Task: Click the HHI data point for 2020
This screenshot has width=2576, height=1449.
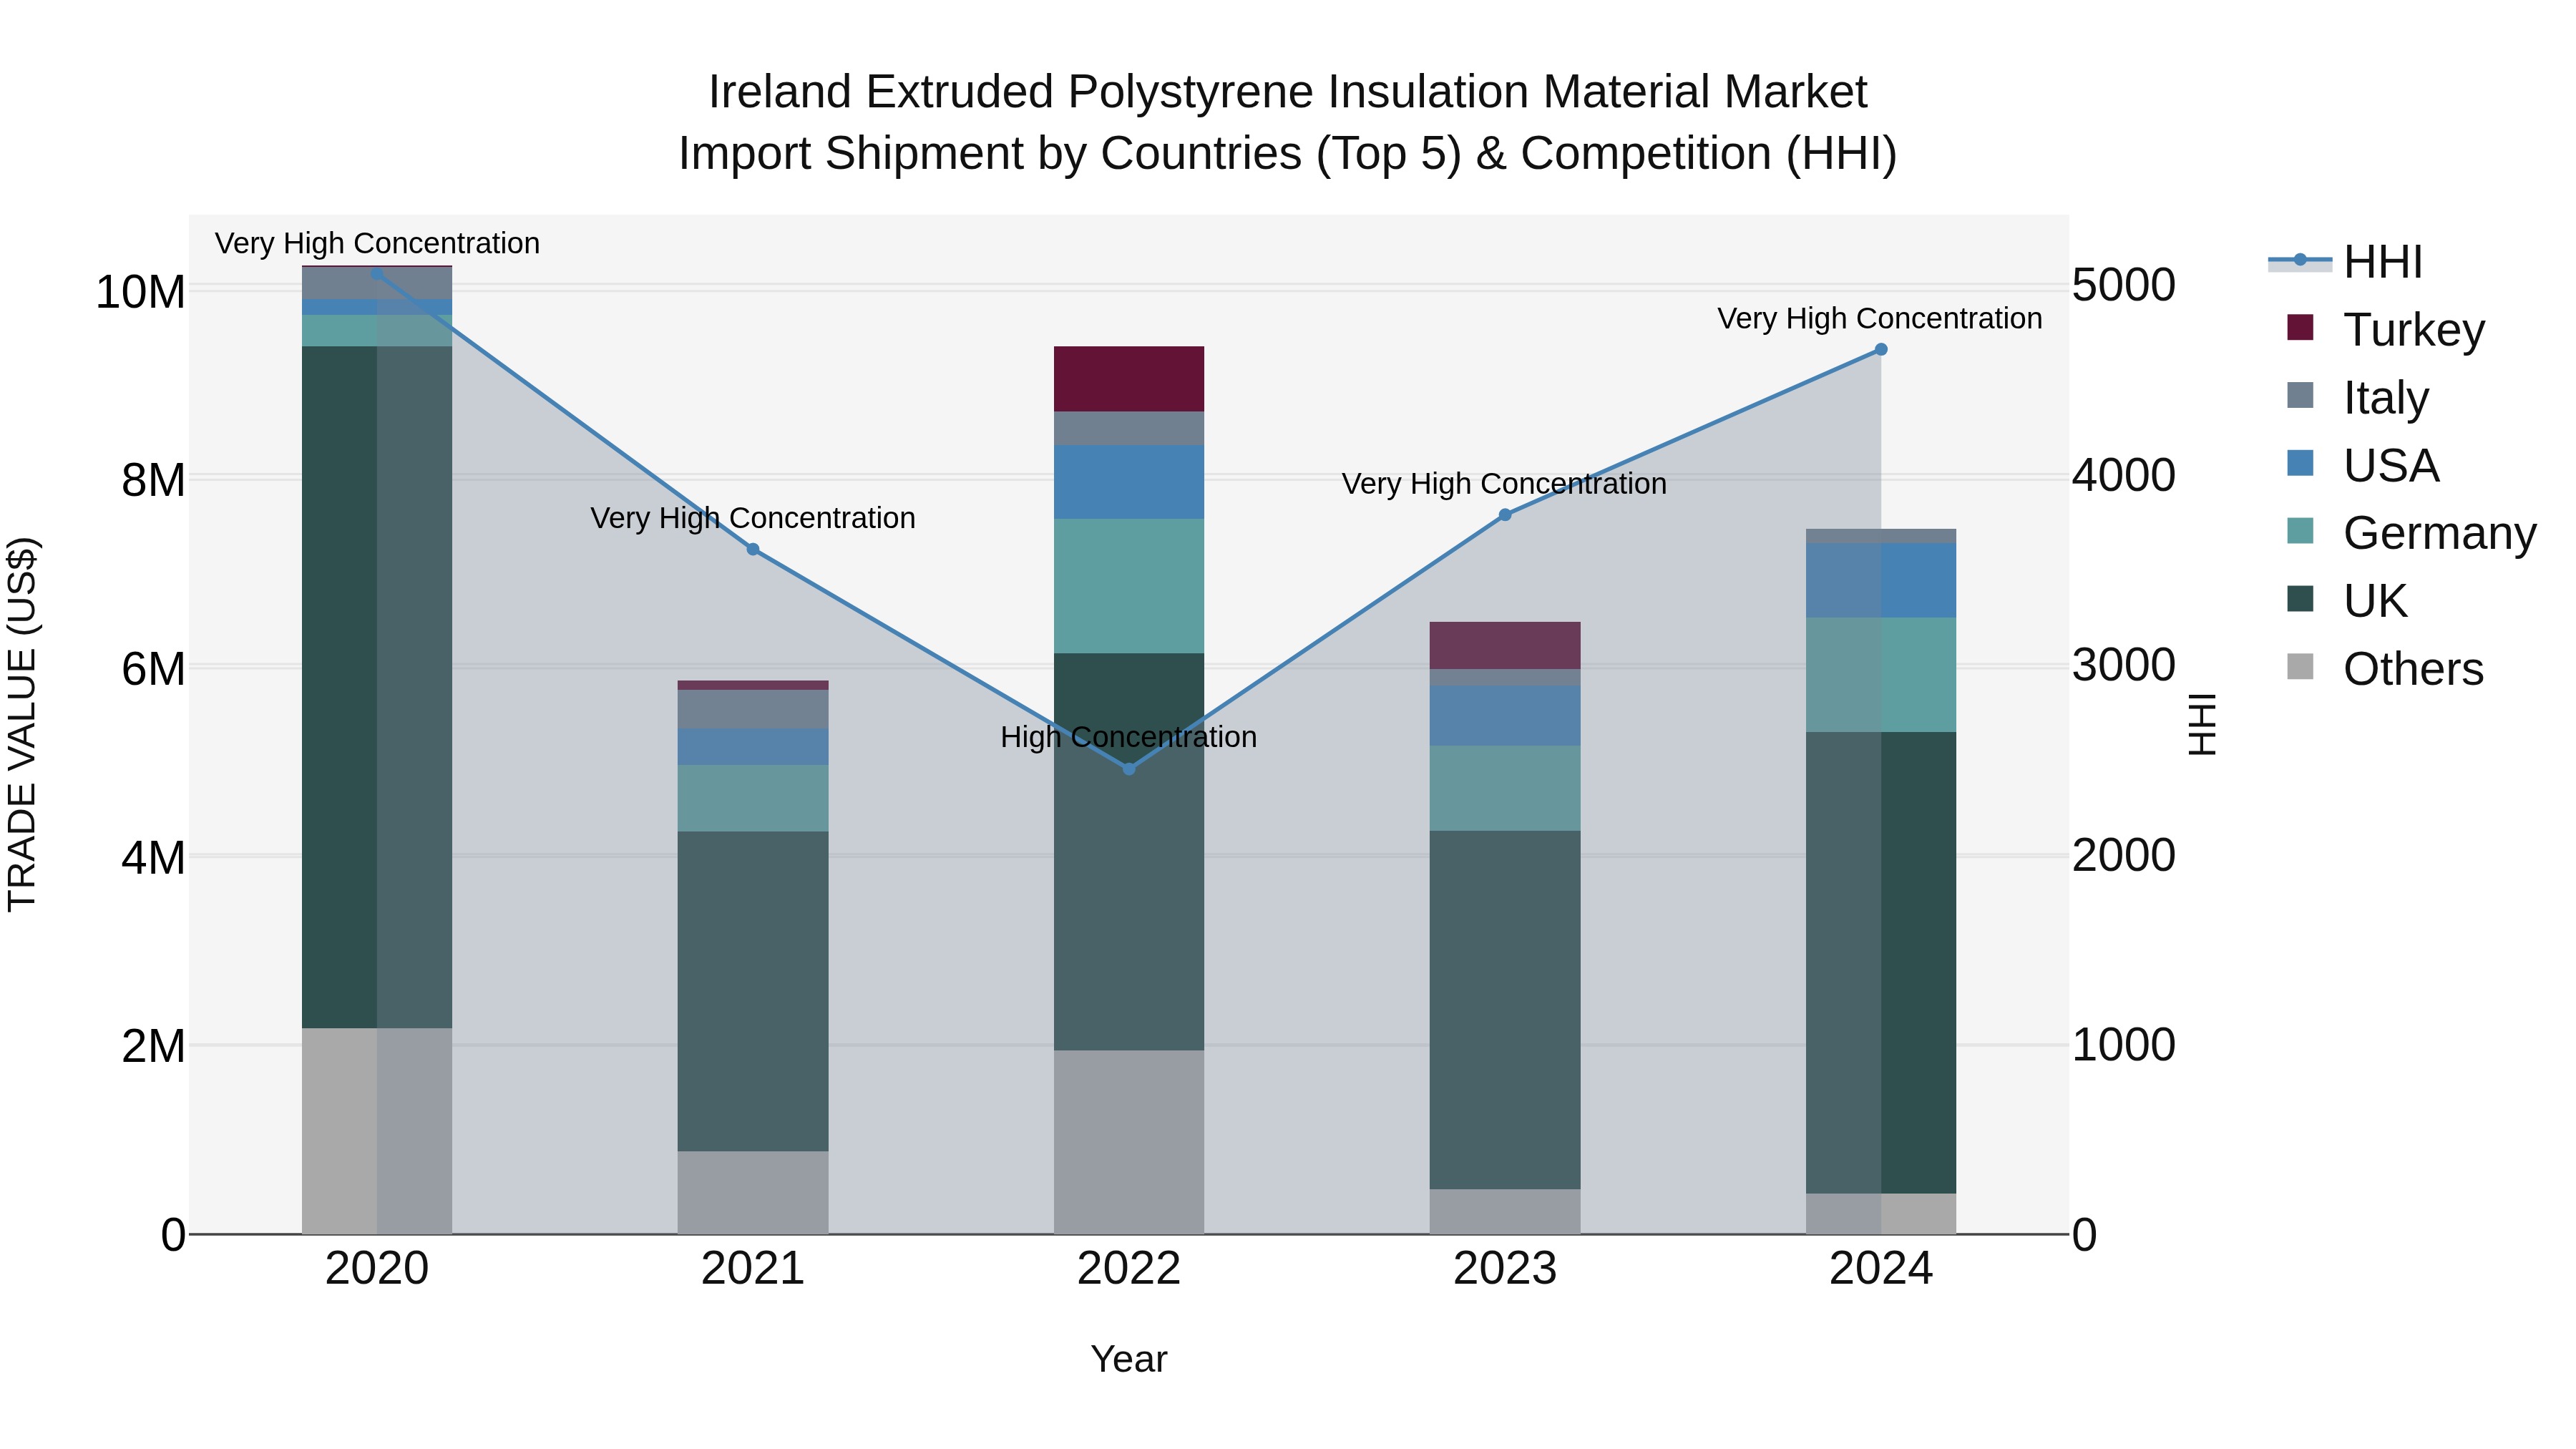Action: coord(377,274)
